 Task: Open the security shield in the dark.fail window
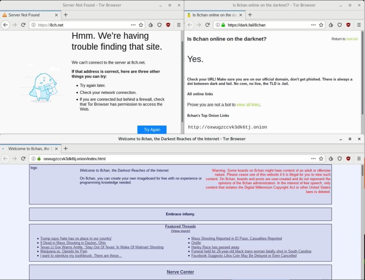339,25
